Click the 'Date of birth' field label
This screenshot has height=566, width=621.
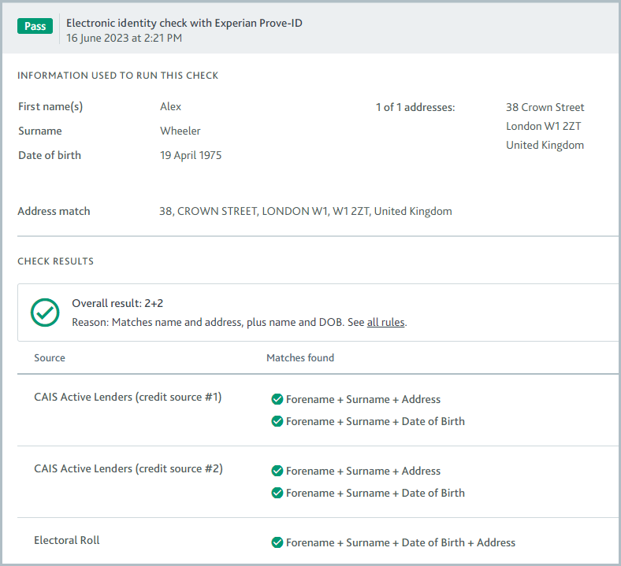[50, 155]
